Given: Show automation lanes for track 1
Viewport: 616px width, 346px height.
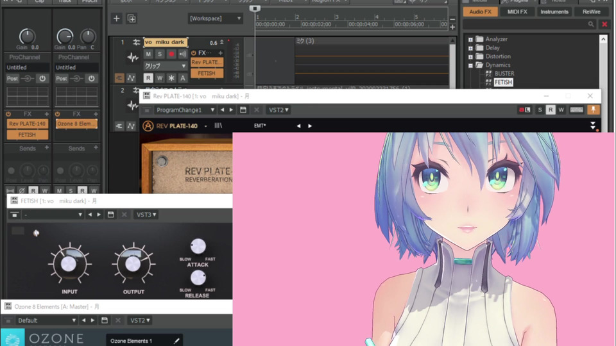Looking at the screenshot, I should 131,78.
